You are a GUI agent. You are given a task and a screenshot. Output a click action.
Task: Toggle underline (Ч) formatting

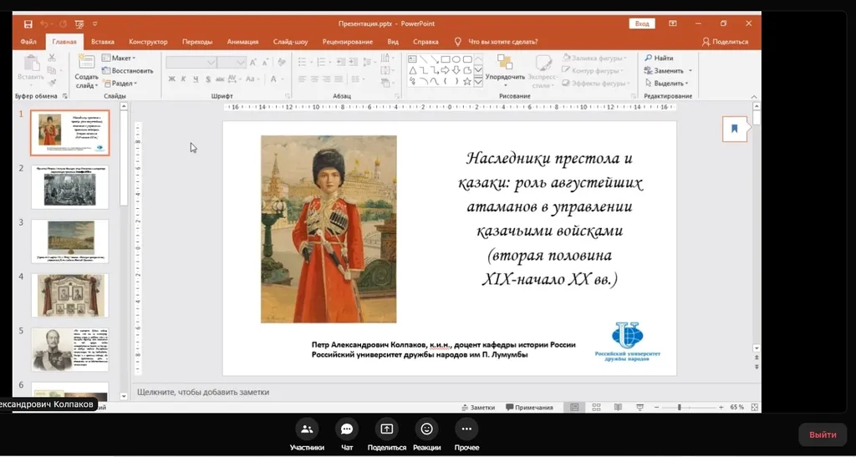click(x=196, y=79)
